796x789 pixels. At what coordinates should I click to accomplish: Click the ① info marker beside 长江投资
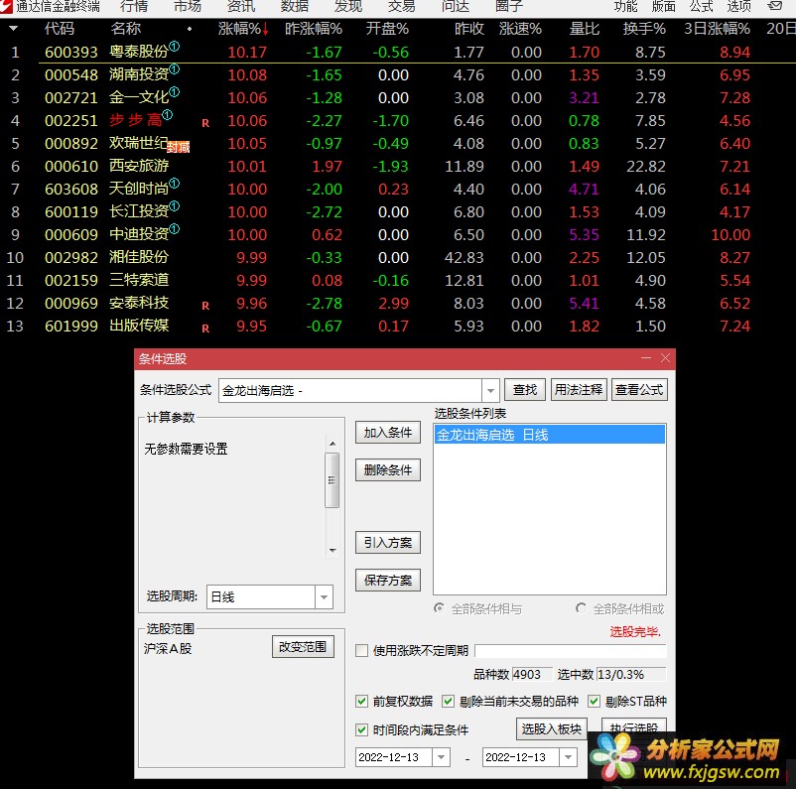(174, 206)
